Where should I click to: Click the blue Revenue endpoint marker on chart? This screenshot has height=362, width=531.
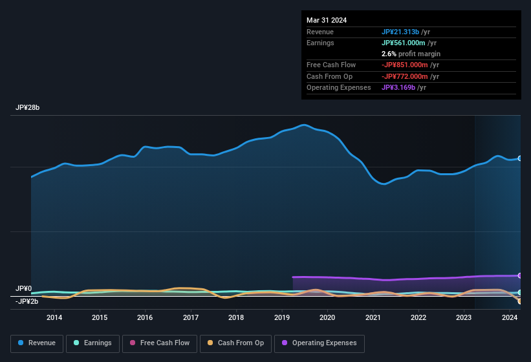click(x=520, y=158)
